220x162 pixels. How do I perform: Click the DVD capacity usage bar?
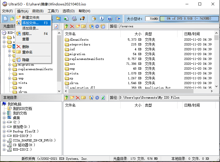point(189,18)
